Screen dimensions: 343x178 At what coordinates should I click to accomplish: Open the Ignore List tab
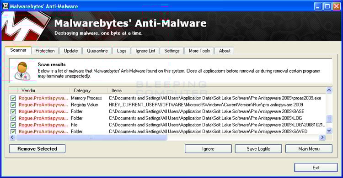(x=145, y=51)
